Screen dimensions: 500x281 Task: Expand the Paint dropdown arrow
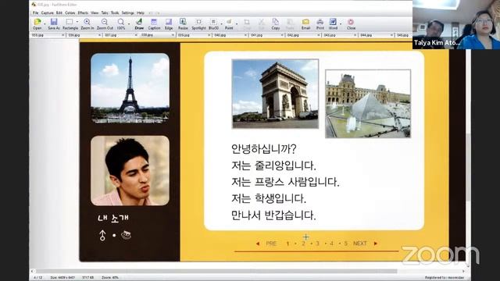click(237, 24)
